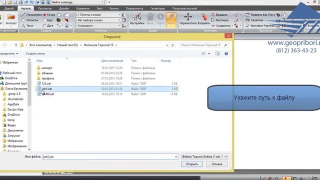Open 'Загрузки' in navigation pane
The image size is (320, 180).
point(13,135)
